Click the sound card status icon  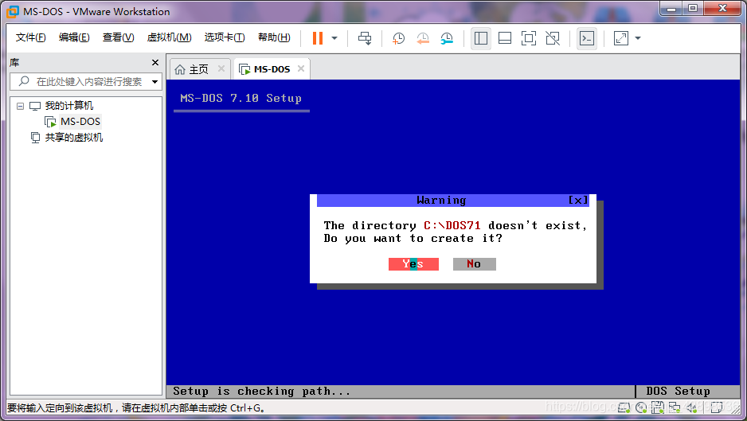(692, 407)
